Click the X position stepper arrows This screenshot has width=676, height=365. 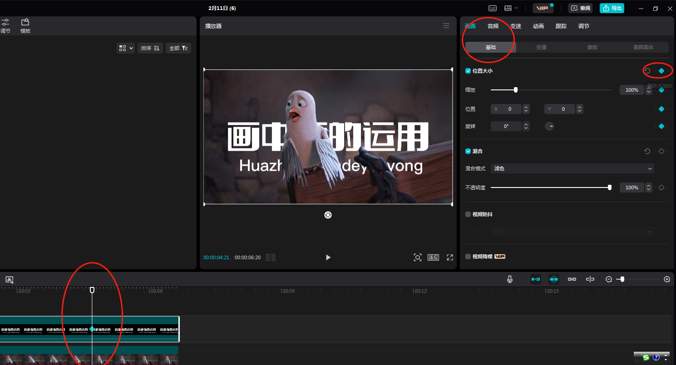[x=526, y=109]
